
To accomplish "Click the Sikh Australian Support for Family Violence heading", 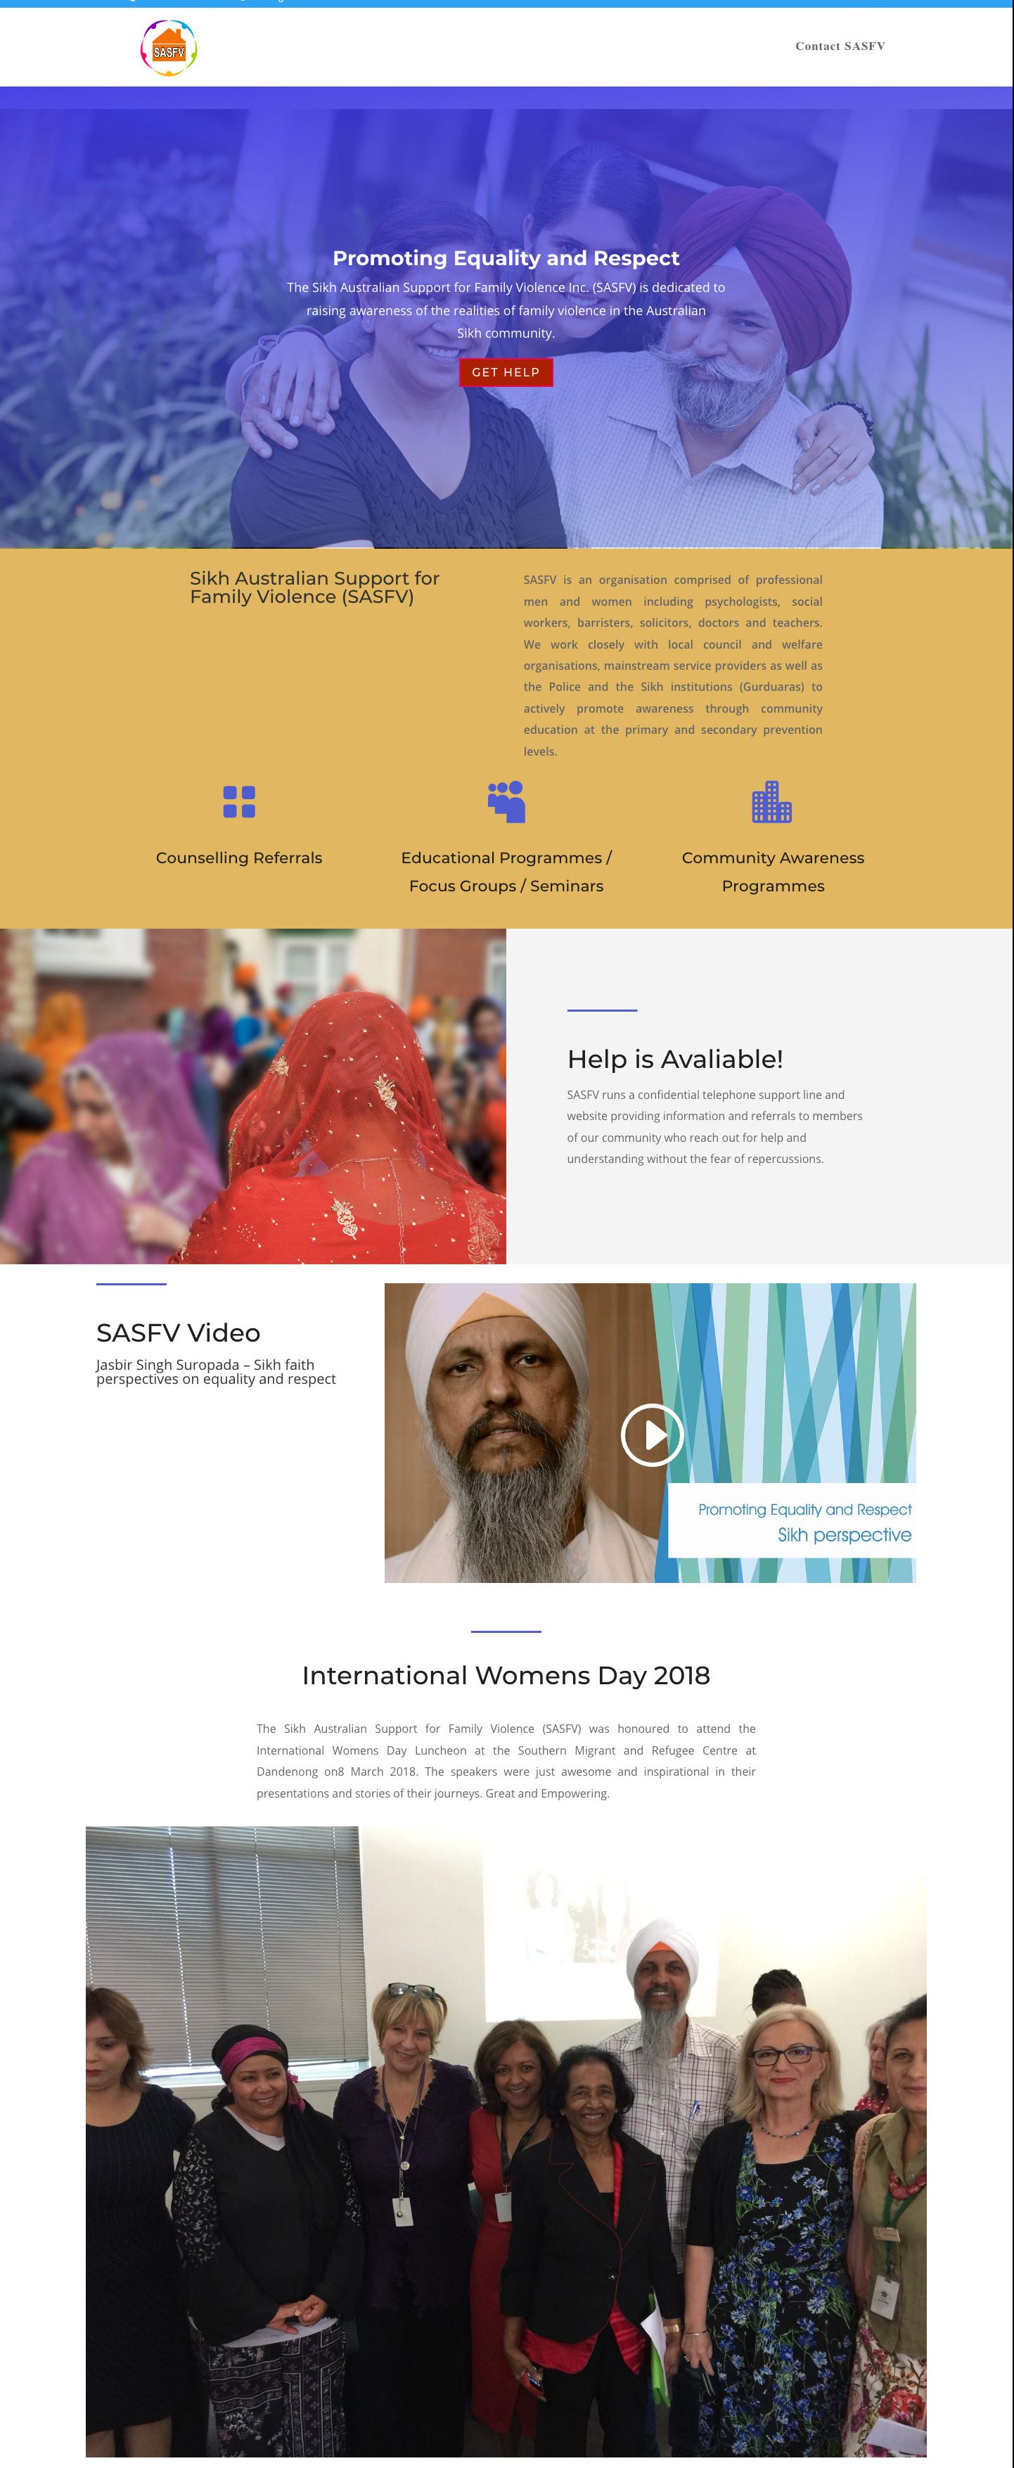I will pyautogui.click(x=314, y=587).
